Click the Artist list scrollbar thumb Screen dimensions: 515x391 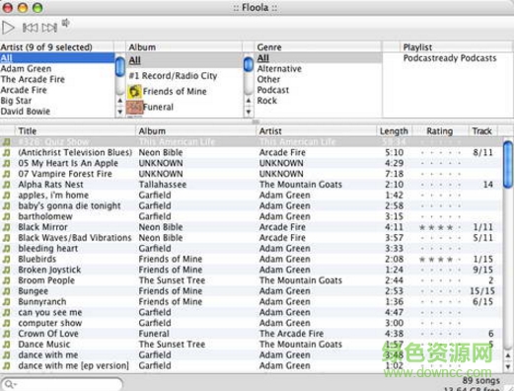coord(120,66)
